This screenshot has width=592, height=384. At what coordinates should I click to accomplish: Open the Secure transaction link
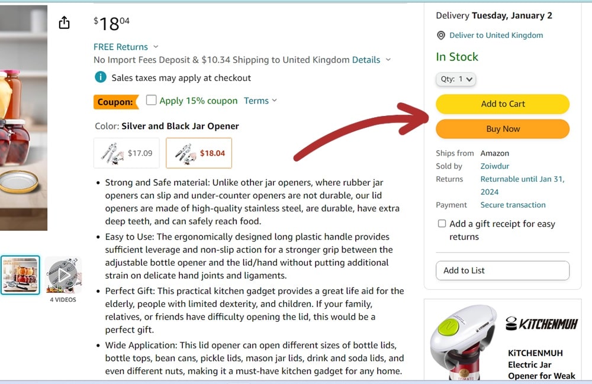click(x=513, y=205)
